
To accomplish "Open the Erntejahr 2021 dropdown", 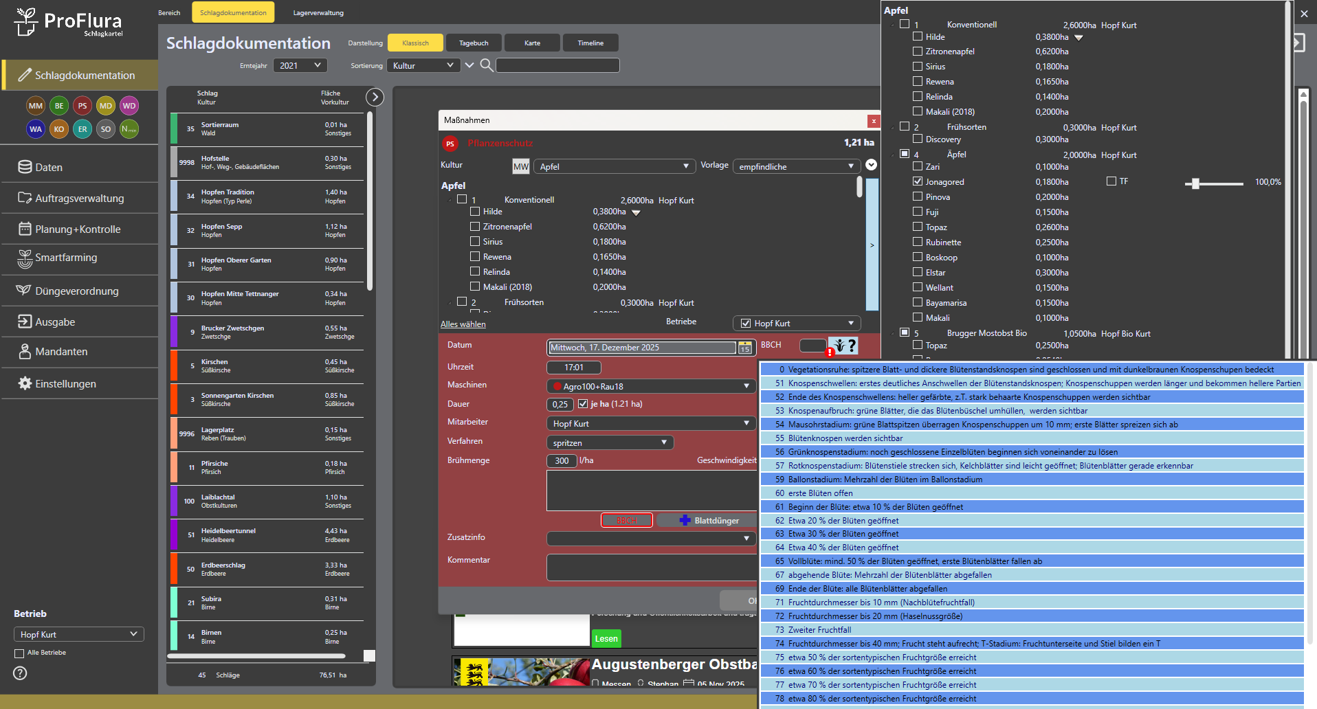I will pyautogui.click(x=300, y=66).
